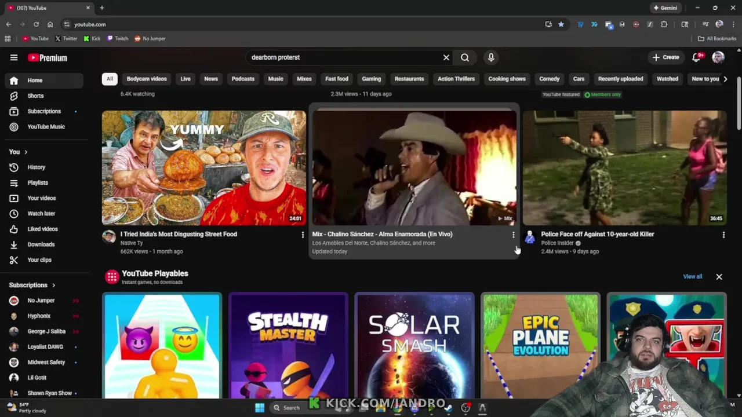Open Midwest Safety channel
742x417 pixels.
44,362
